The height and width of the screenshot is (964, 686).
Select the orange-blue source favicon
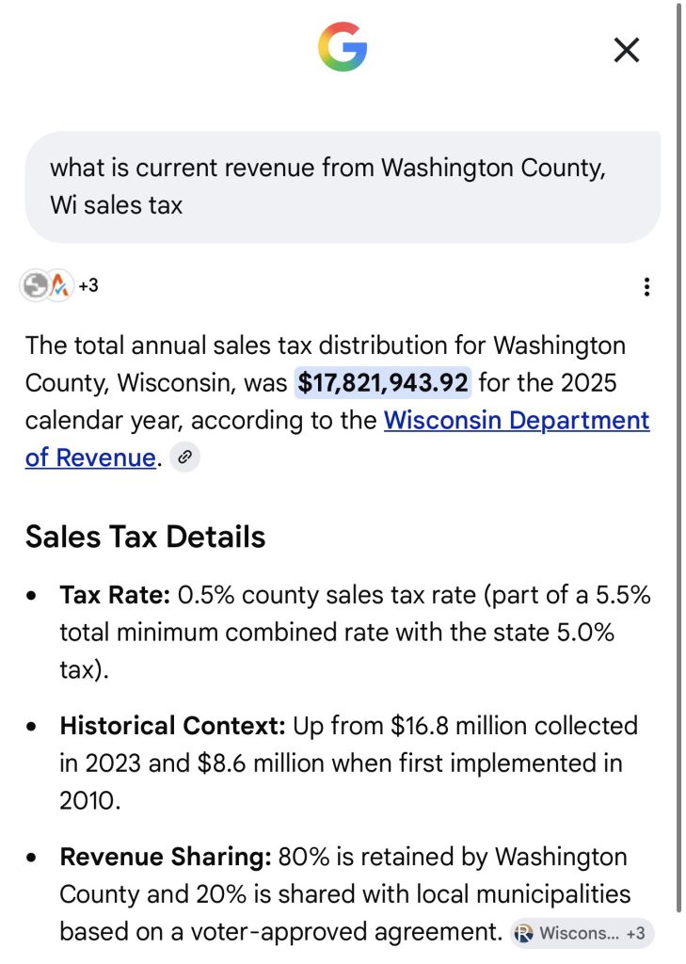pos(59,285)
